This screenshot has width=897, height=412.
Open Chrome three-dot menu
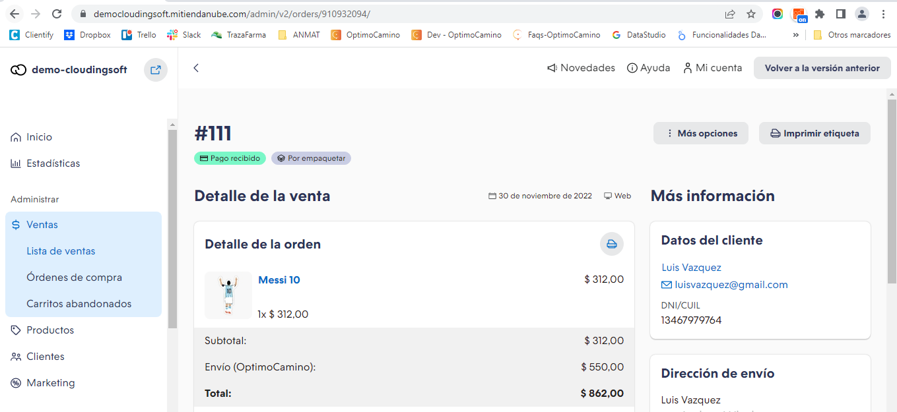pyautogui.click(x=883, y=14)
